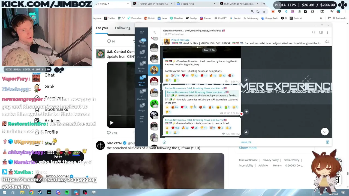Jump to latest messages with down arrow
This screenshot has width=349, height=196.
(x=324, y=132)
